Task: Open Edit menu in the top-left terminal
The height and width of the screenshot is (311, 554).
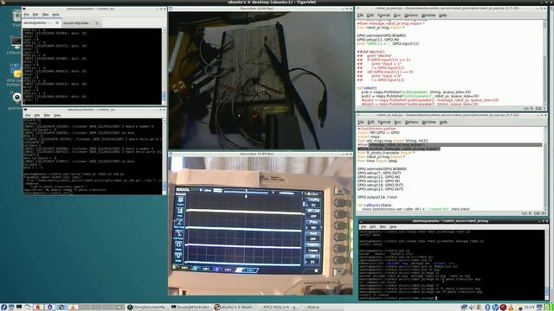Action: [35, 15]
